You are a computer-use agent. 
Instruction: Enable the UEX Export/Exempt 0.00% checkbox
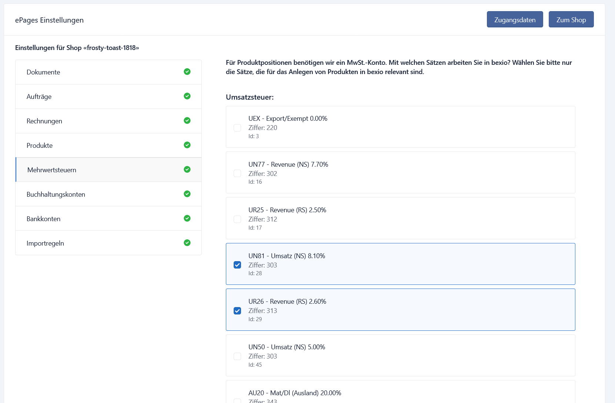(x=237, y=128)
